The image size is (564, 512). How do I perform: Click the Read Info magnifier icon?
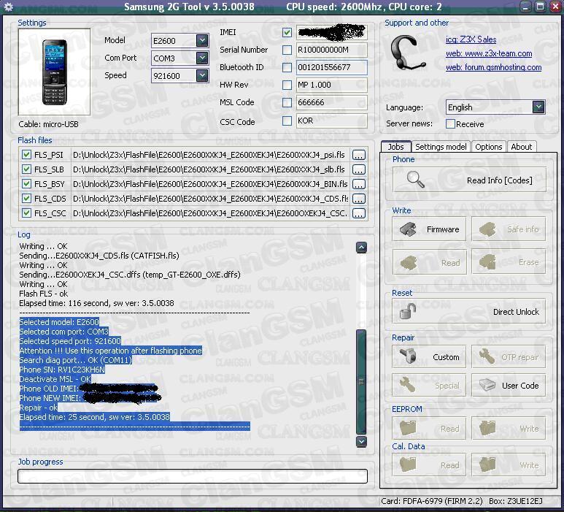[415, 180]
